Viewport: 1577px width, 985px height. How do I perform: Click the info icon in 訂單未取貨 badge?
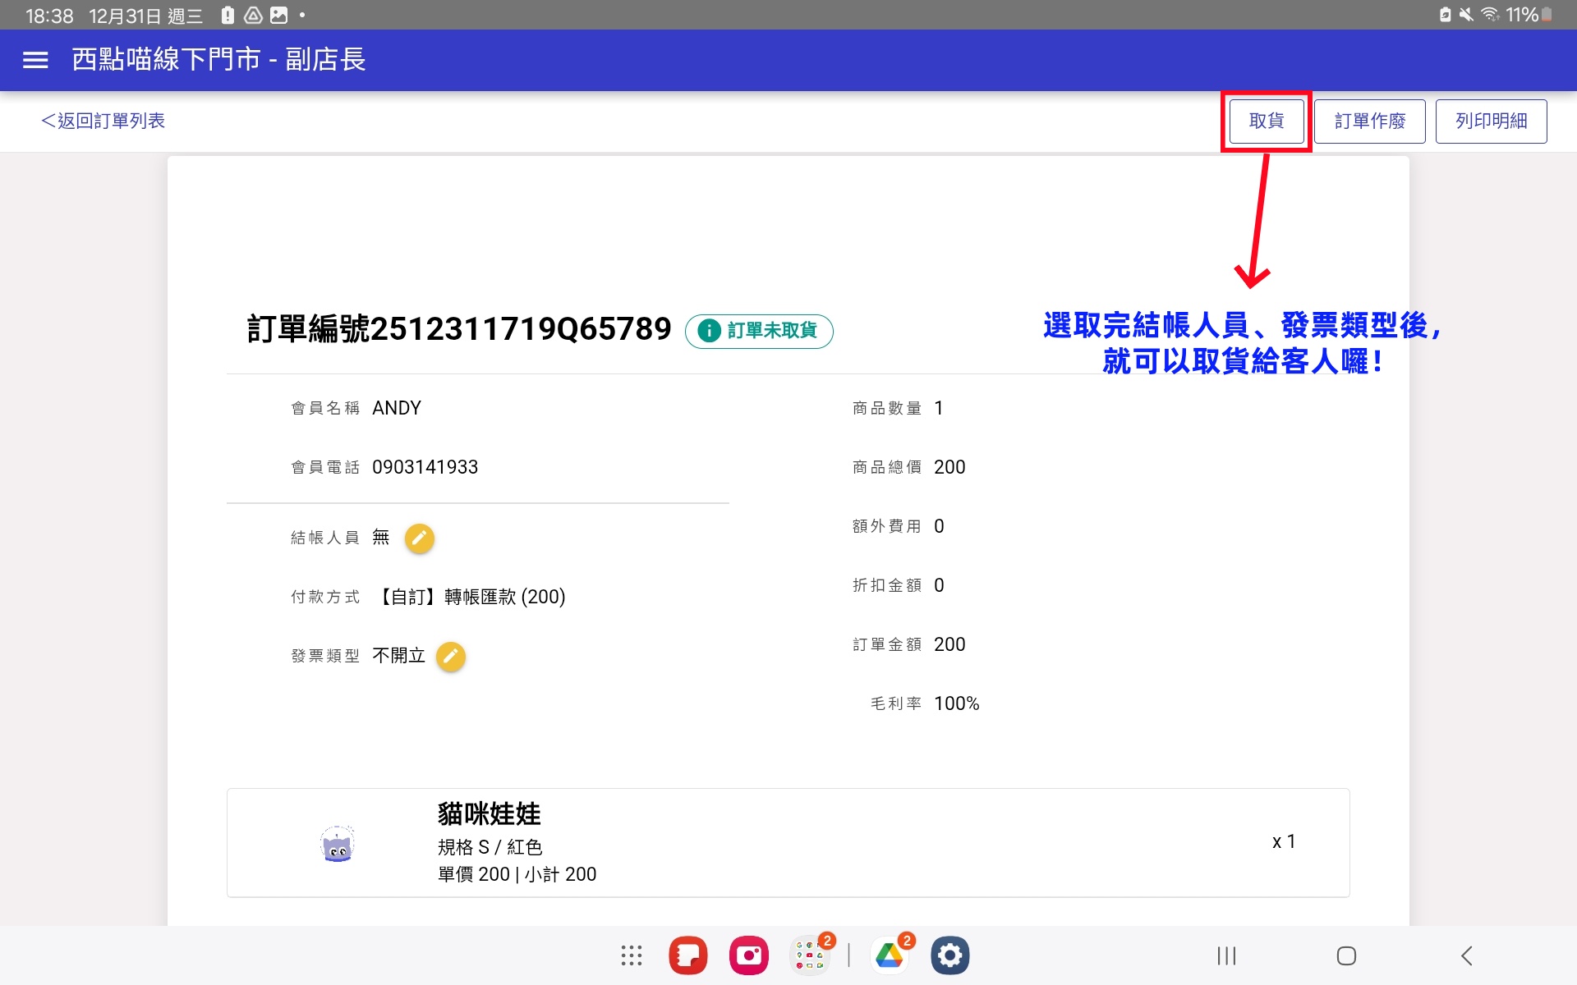coord(709,331)
